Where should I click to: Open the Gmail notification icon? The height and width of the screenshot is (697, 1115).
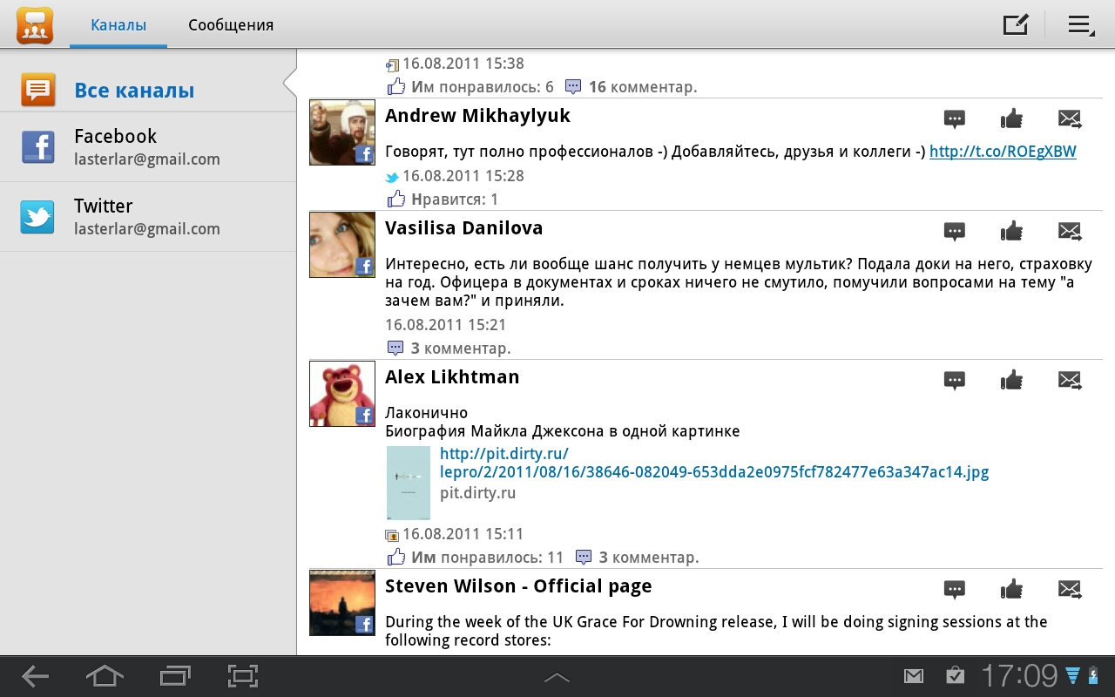[913, 676]
